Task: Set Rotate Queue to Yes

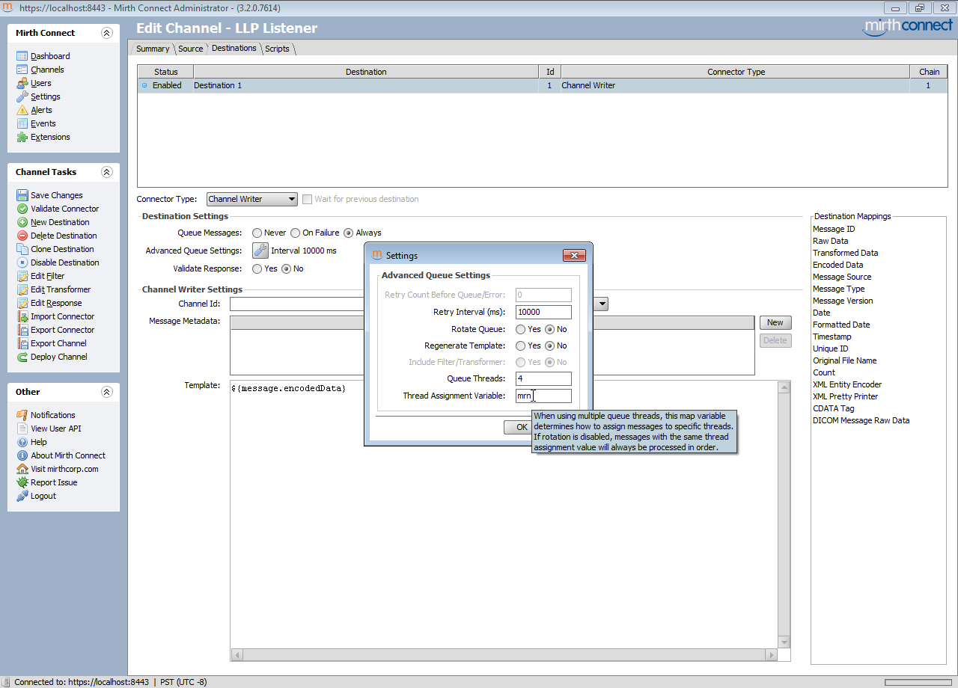Action: point(521,329)
